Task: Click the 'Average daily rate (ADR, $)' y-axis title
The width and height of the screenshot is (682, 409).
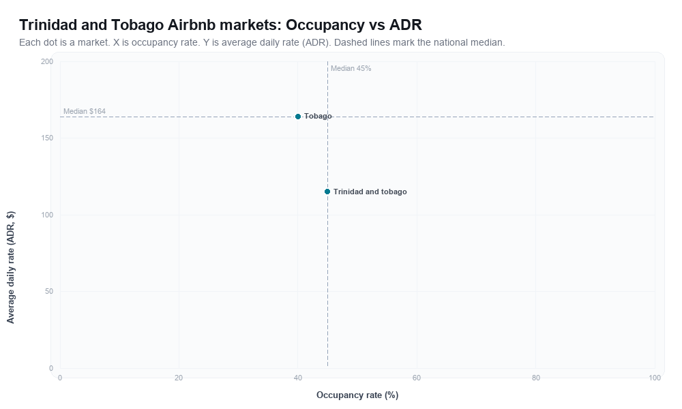Action: tap(10, 267)
